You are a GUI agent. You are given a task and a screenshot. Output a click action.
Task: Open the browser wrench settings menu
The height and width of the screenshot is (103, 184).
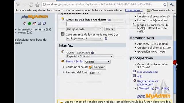point(172,5)
